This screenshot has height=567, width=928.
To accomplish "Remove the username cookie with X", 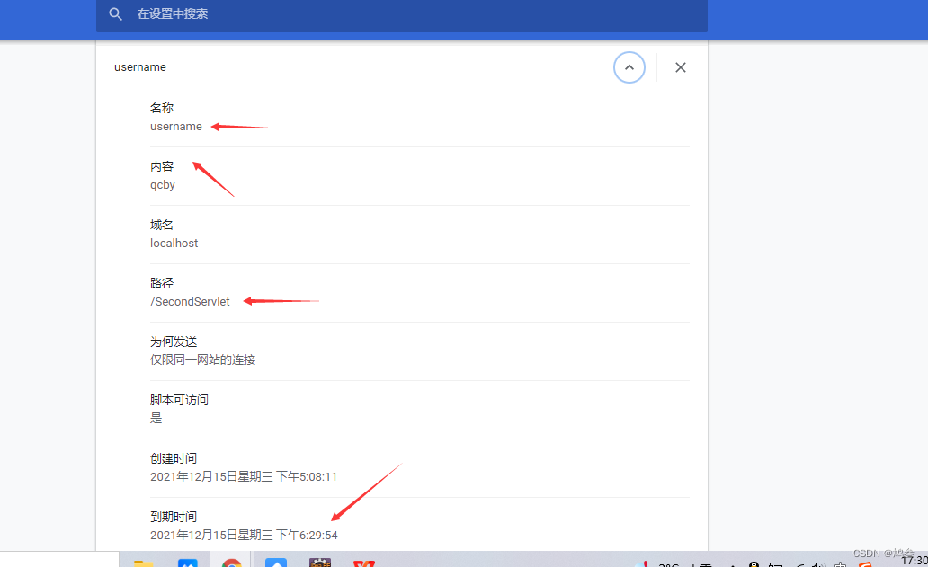I will click(x=681, y=67).
